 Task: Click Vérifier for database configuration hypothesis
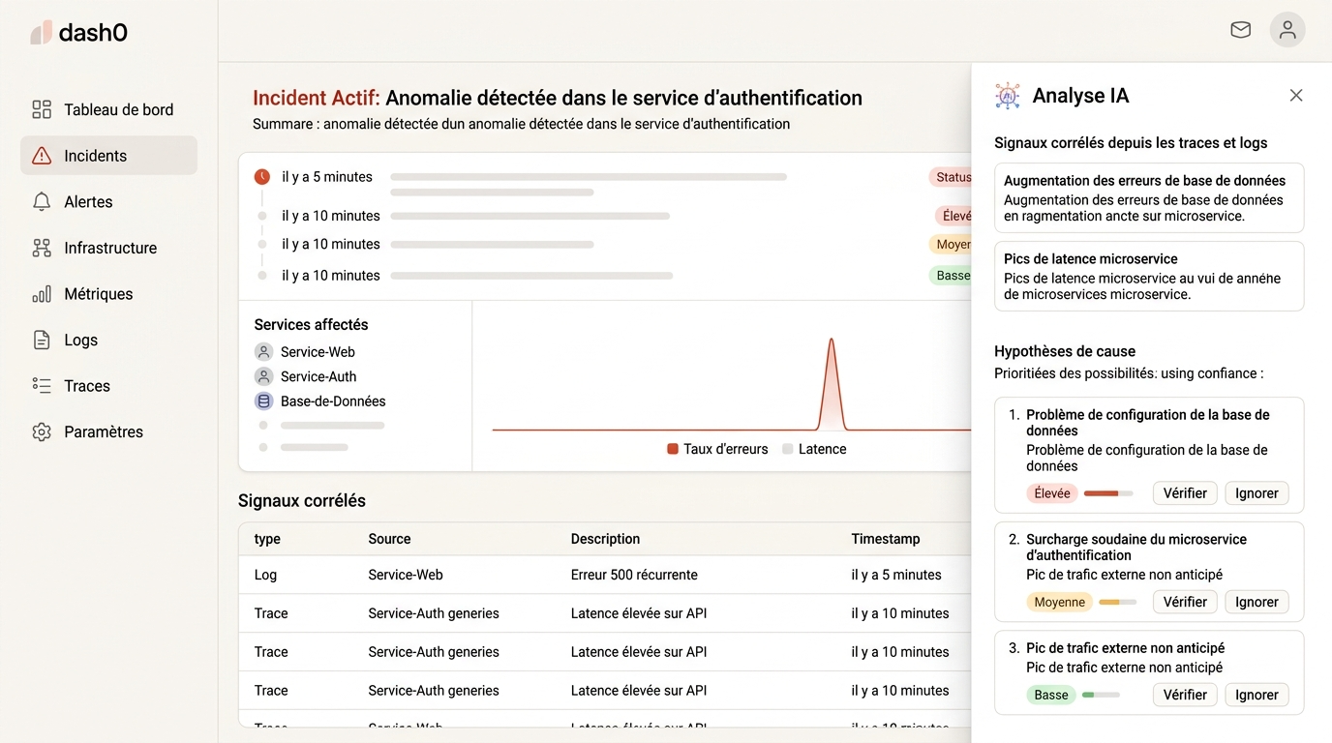[1185, 493]
